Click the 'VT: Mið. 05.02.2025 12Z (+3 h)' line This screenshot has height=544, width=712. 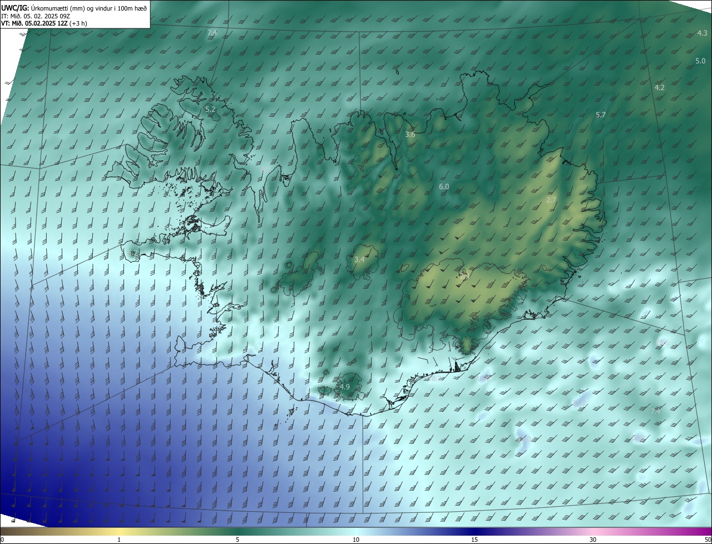44,23
